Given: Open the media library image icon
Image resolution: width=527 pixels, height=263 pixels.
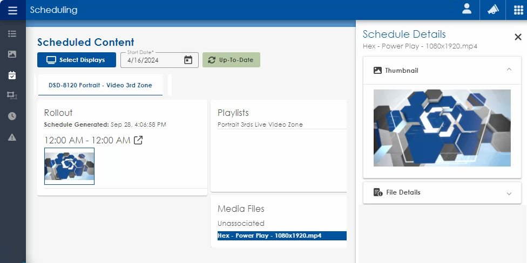Looking at the screenshot, I should (12, 54).
